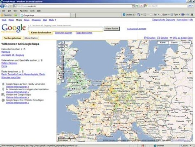
Task: Switch map to Gelände terrain view
Action: 186,42
